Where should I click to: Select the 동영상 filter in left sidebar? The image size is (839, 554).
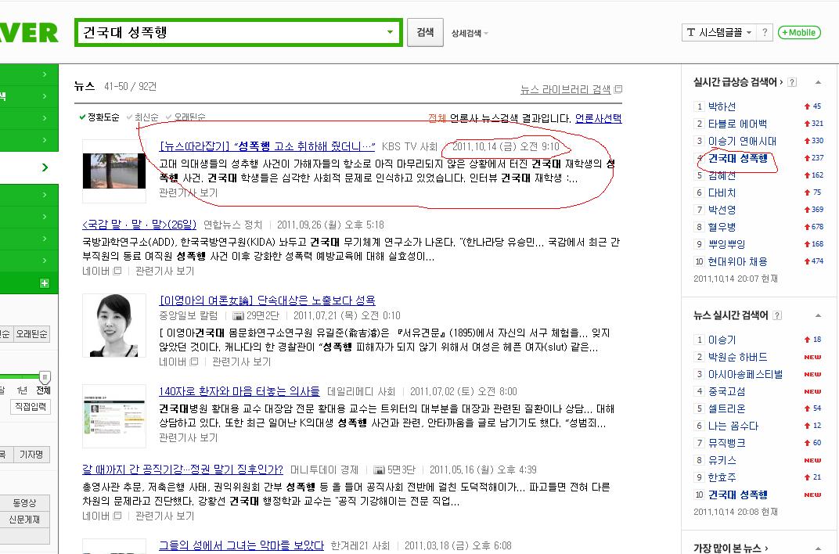[24, 502]
